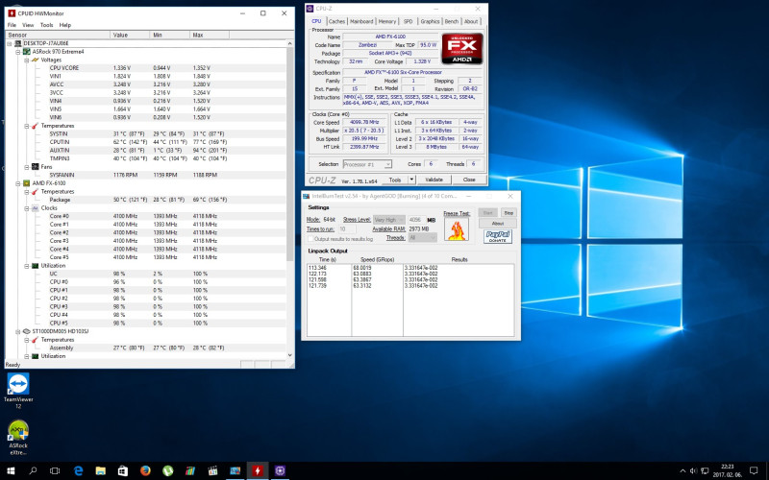Click the thermometer icon beside the motherboard Temperatures
This screenshot has height=480, width=769.
coord(36,126)
